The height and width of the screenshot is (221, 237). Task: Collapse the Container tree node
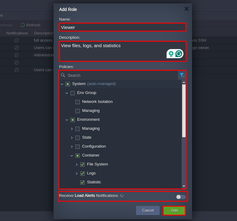pos(72,156)
